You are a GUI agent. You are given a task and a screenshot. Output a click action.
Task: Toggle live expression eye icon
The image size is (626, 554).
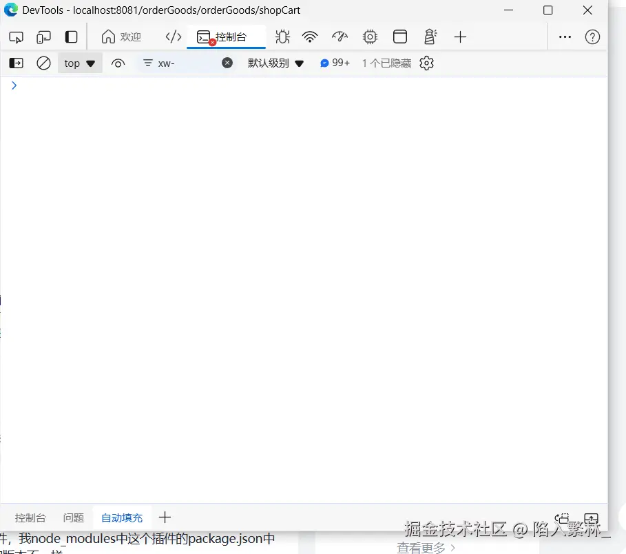(118, 63)
